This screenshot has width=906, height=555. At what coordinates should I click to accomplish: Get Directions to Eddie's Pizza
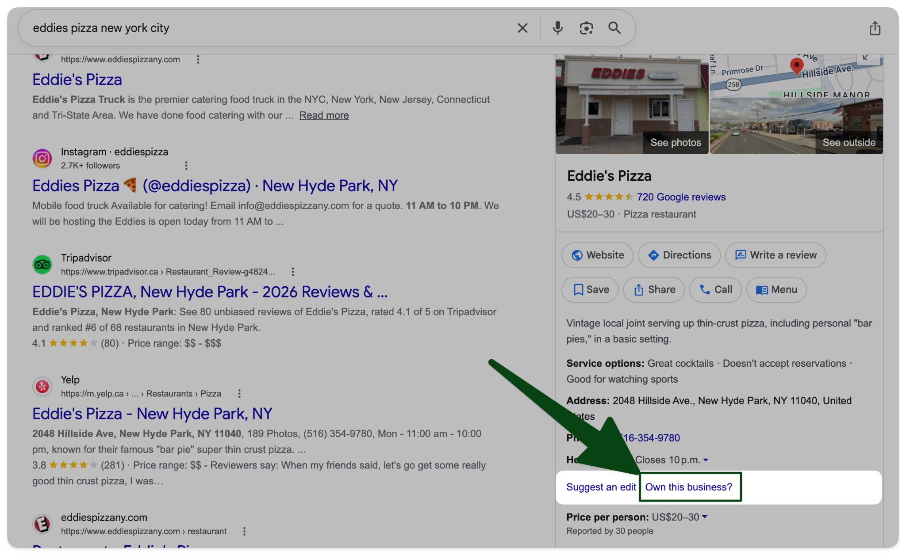[x=679, y=255]
